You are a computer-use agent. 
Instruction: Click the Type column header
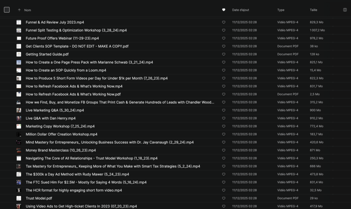281,10
